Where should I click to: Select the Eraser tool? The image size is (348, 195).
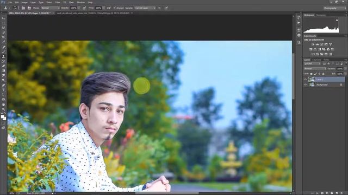[x=3, y=66]
